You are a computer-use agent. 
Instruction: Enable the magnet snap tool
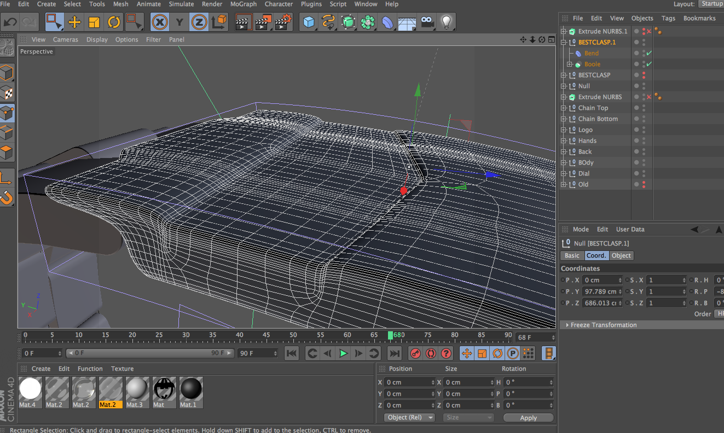click(x=7, y=197)
